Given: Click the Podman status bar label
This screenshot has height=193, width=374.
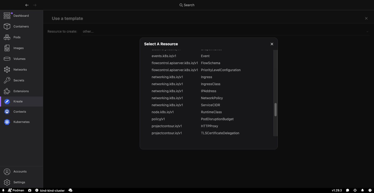Looking at the screenshot, I should pos(18,190).
